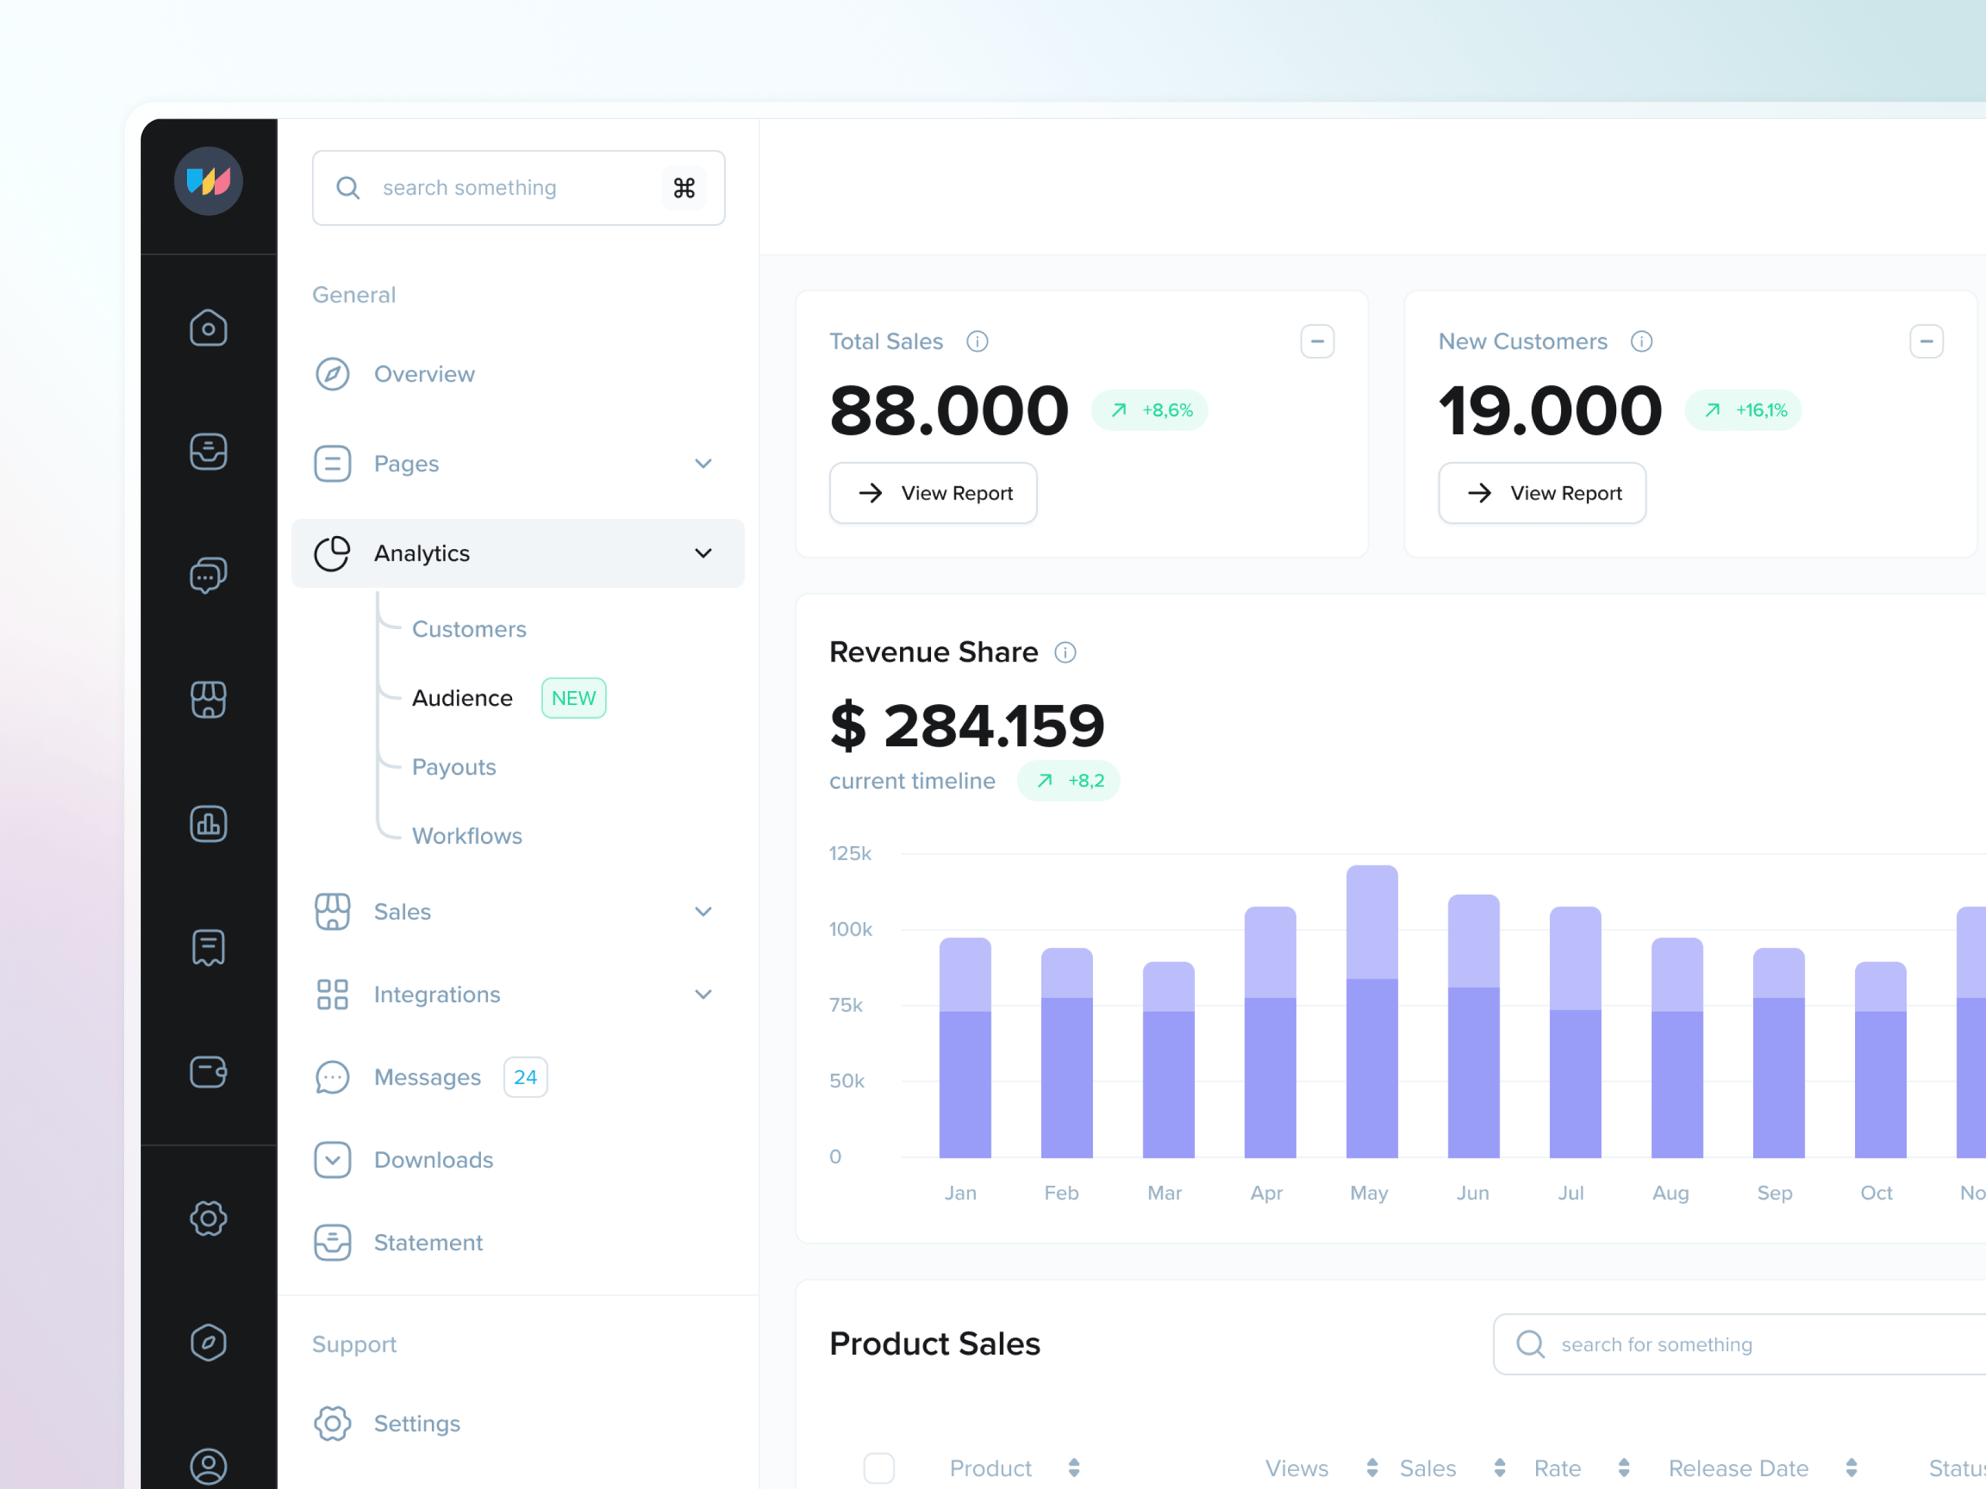The height and width of the screenshot is (1489, 1986).
Task: Click the +8,6% growth badge
Action: [x=1149, y=410]
